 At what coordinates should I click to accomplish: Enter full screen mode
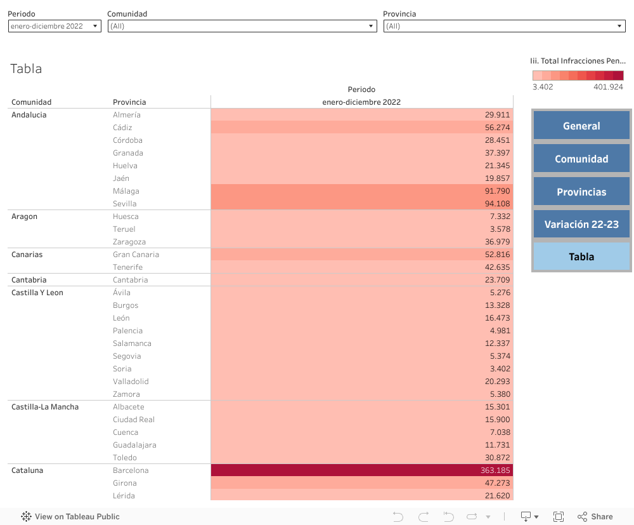[559, 516]
